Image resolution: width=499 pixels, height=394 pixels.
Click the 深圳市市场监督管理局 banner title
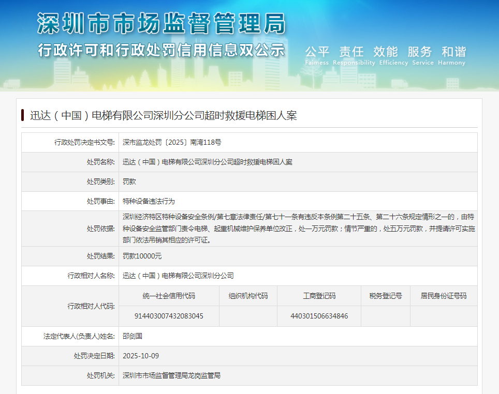point(161,24)
